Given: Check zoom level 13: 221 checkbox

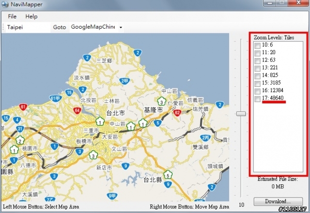Looking at the screenshot, I should (257, 68).
